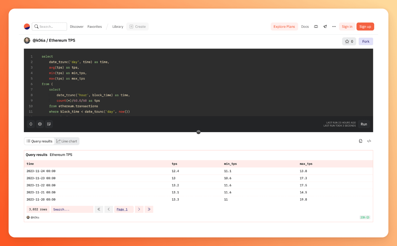Open query settings gear icon
Viewport: 397px width, 246px height.
point(40,124)
